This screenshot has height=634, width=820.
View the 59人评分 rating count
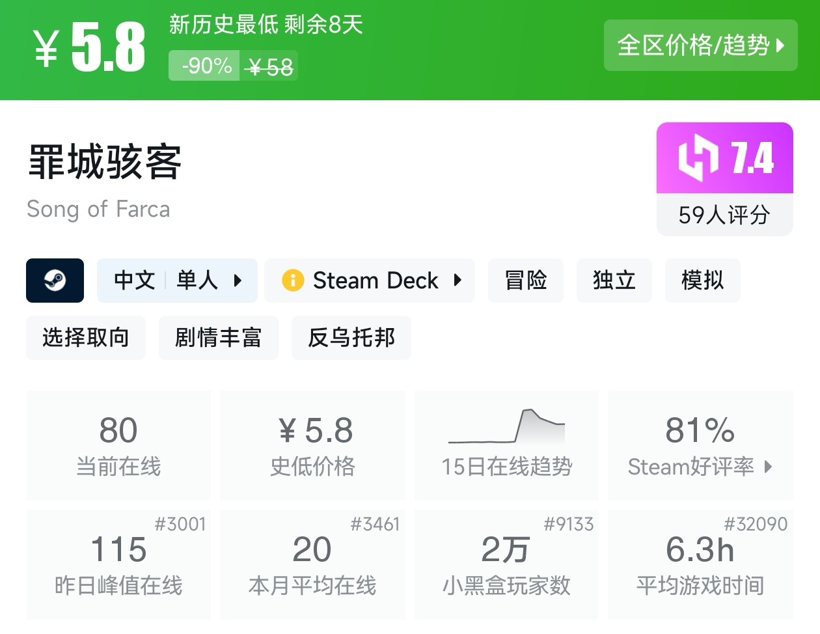[x=724, y=215]
